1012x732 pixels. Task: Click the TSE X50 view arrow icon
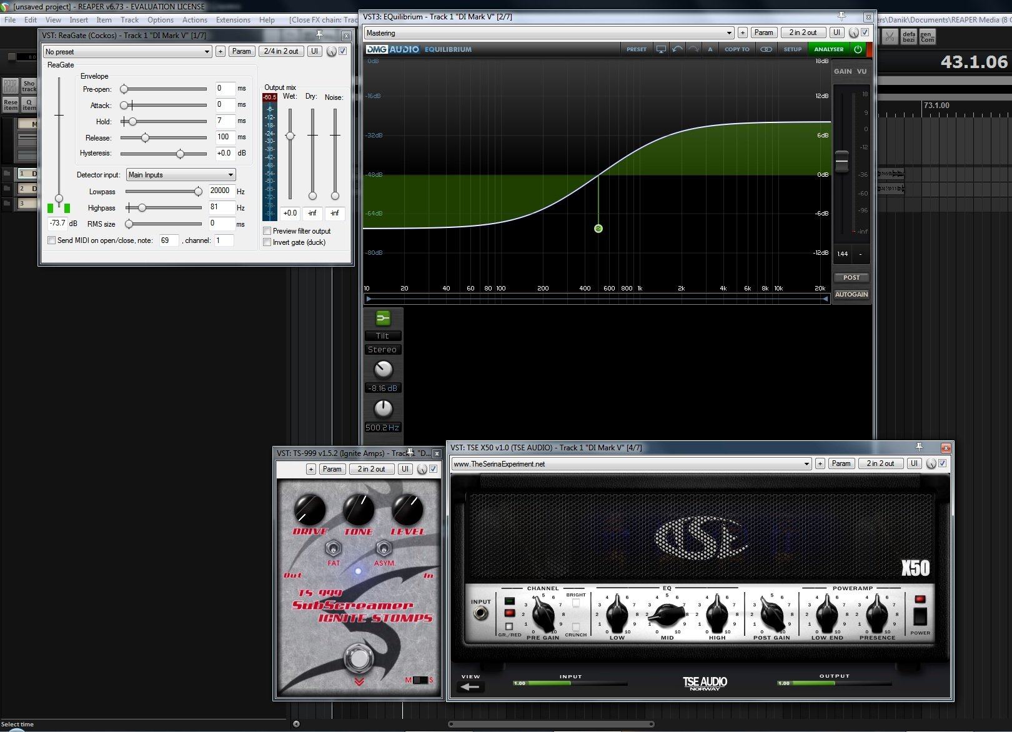[x=470, y=687]
